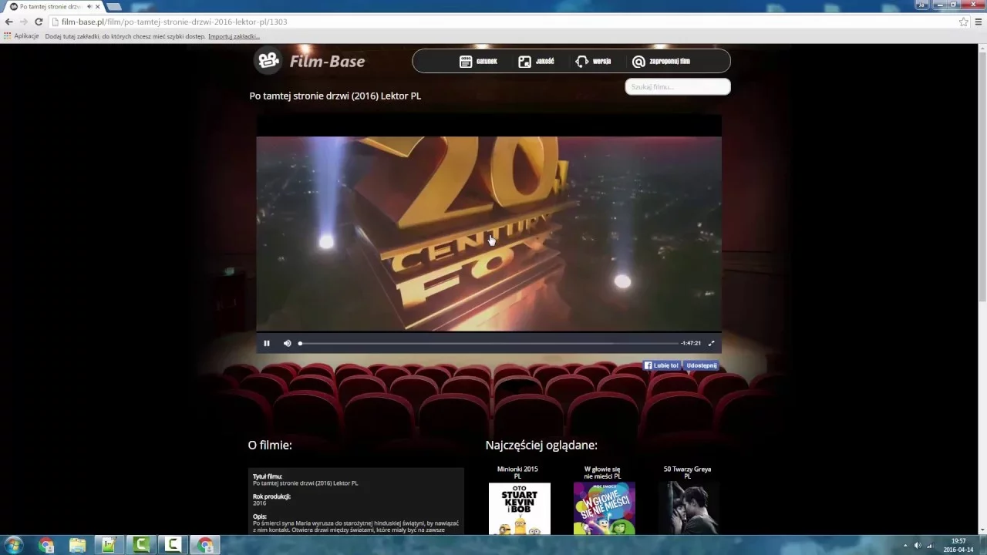Click the Najczęściej oglądane heading
The height and width of the screenshot is (555, 987).
click(x=541, y=445)
